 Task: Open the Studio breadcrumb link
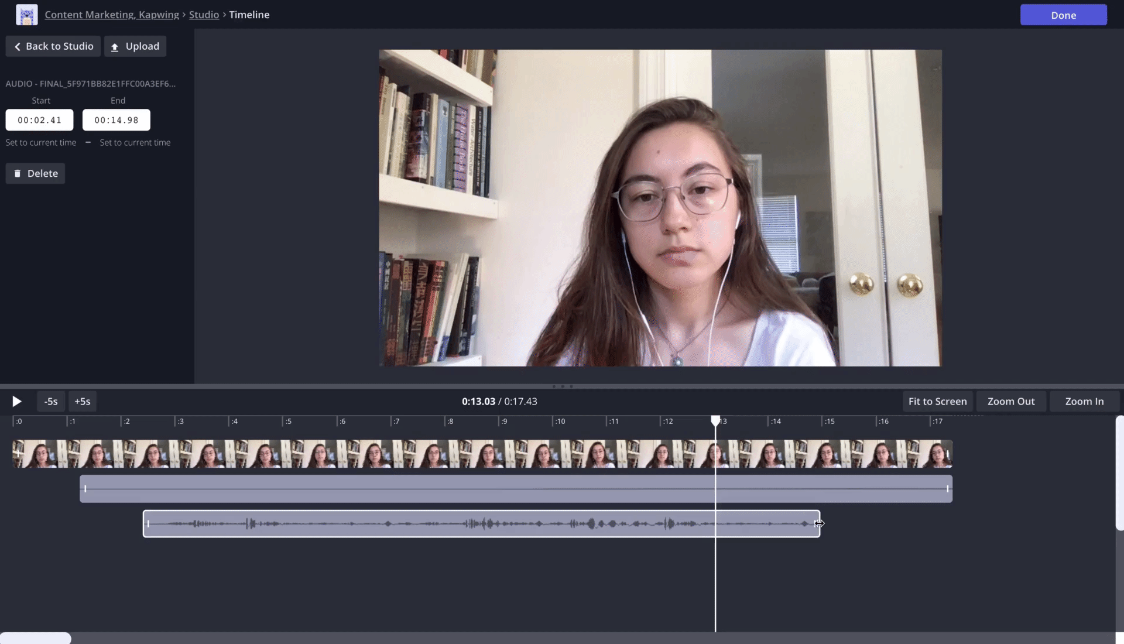204,15
